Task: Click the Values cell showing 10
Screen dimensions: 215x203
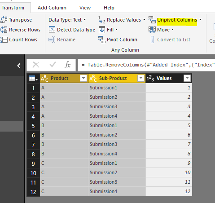Action: point(169,172)
